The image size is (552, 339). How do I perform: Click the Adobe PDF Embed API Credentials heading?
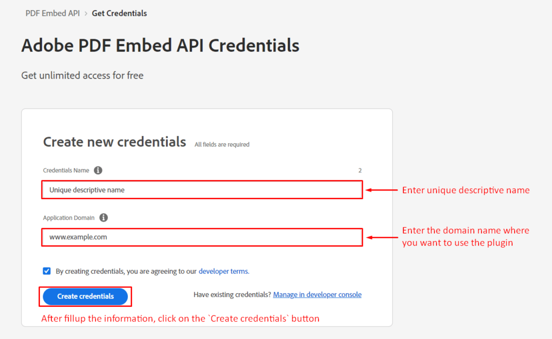tap(160, 45)
